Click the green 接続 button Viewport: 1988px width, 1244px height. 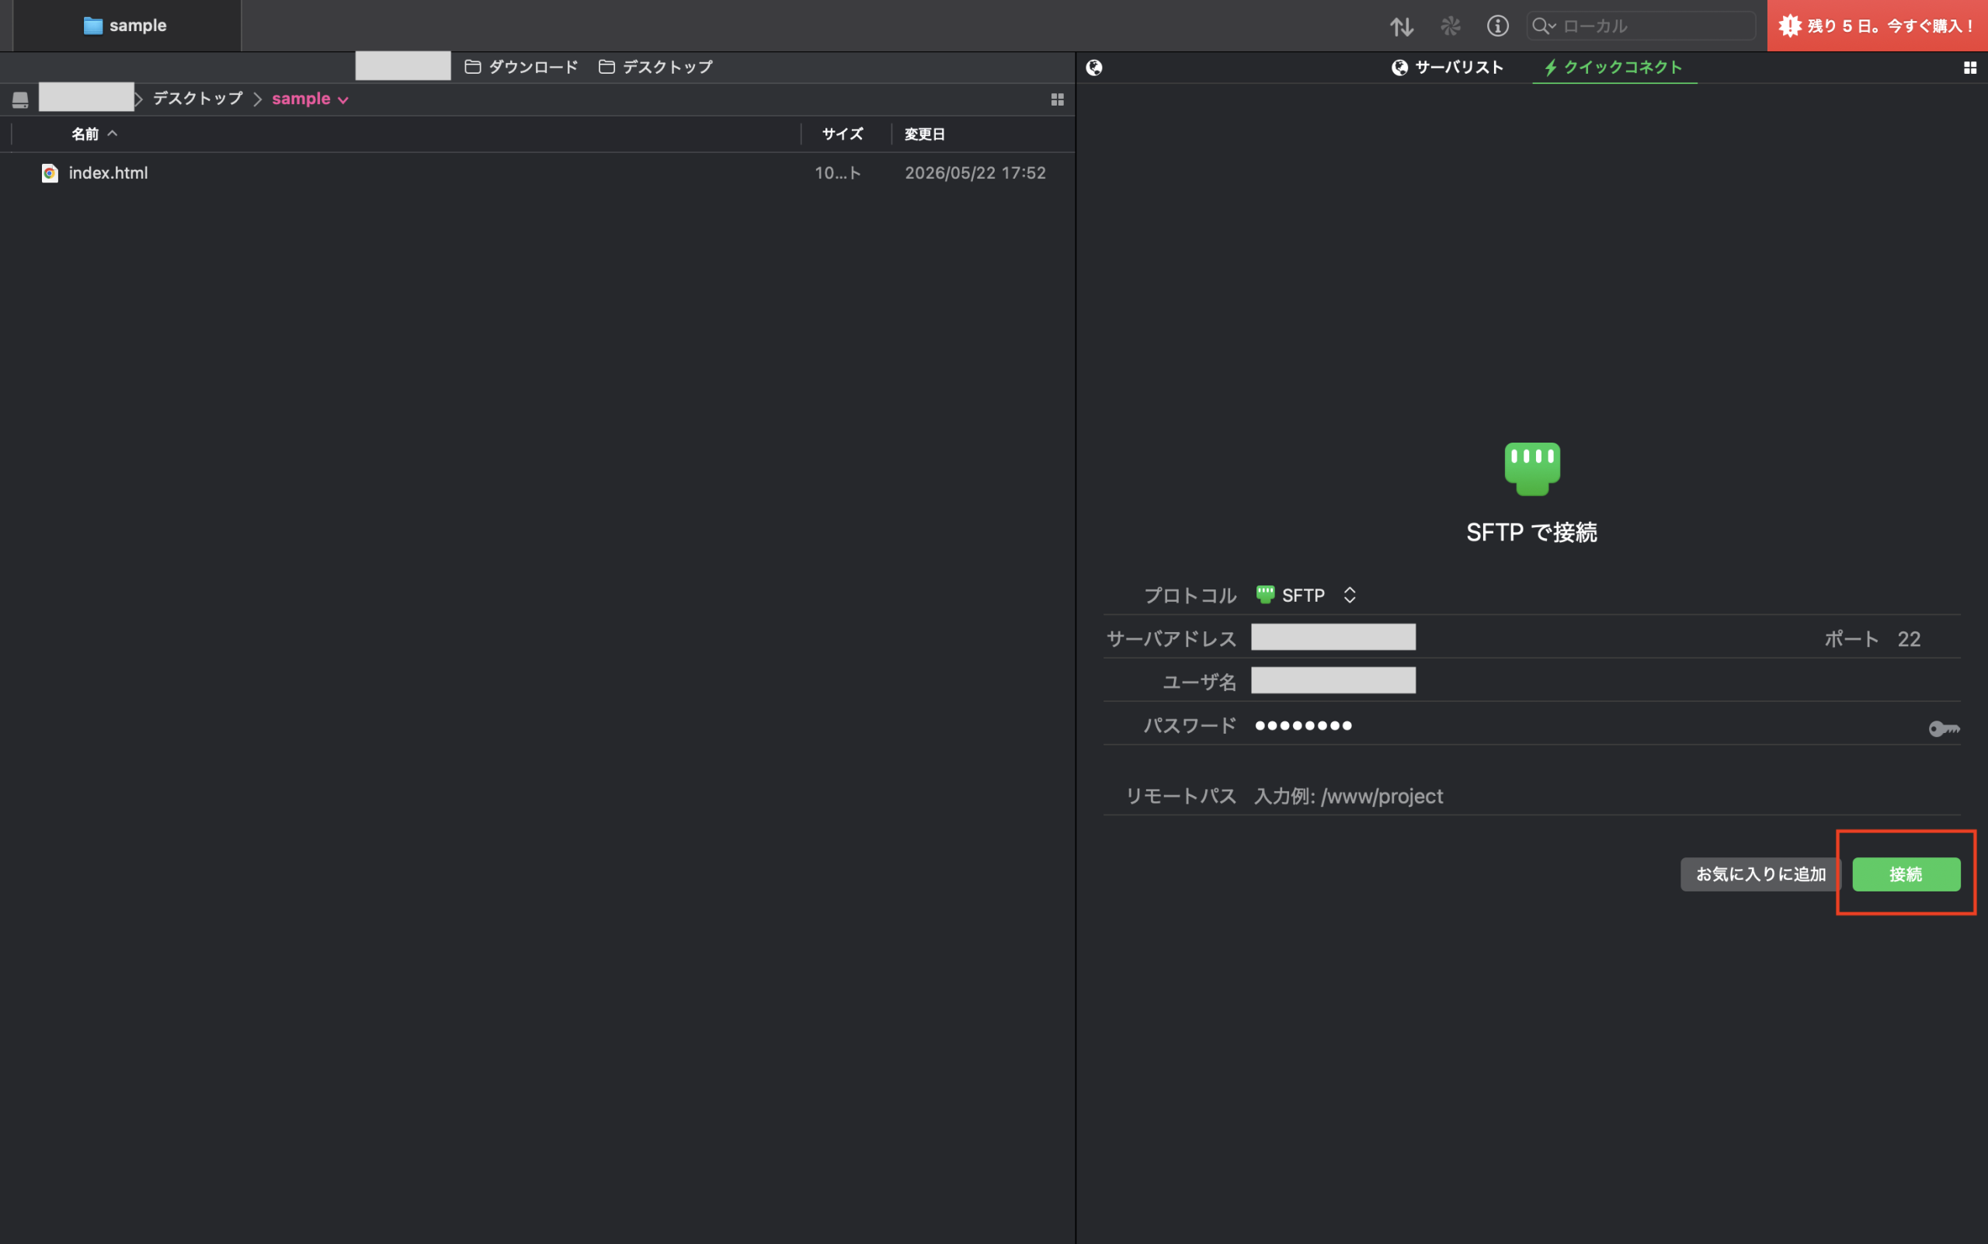pyautogui.click(x=1906, y=874)
